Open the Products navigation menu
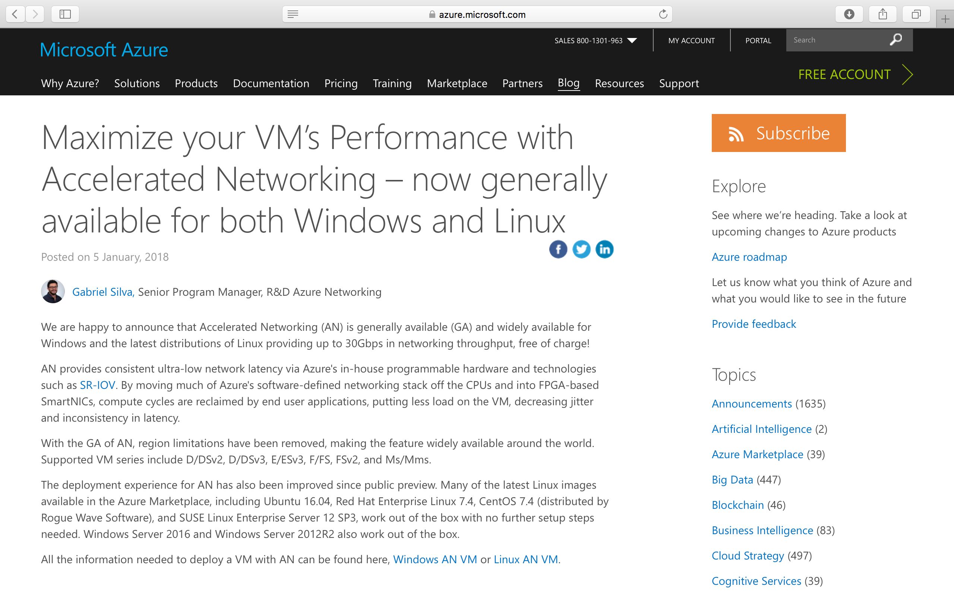This screenshot has width=954, height=596. [x=196, y=83]
